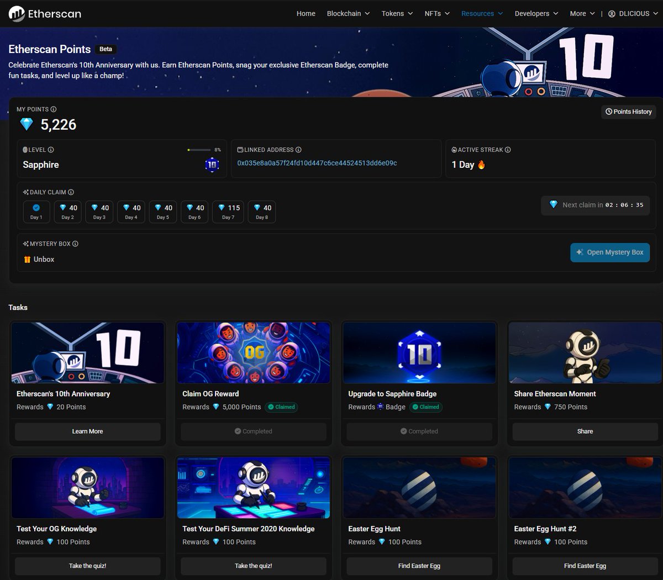Click the Day 6 daily claim tile
This screenshot has height=580, width=663.
(x=194, y=212)
